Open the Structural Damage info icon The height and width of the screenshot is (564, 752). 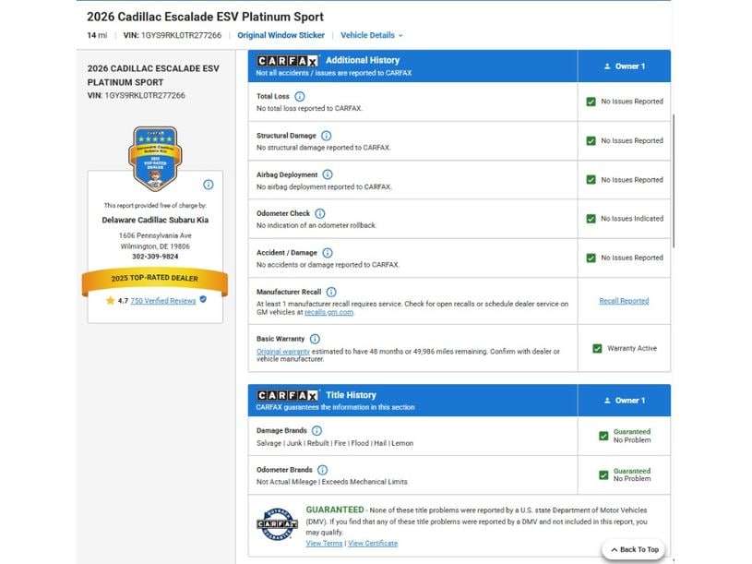point(326,136)
